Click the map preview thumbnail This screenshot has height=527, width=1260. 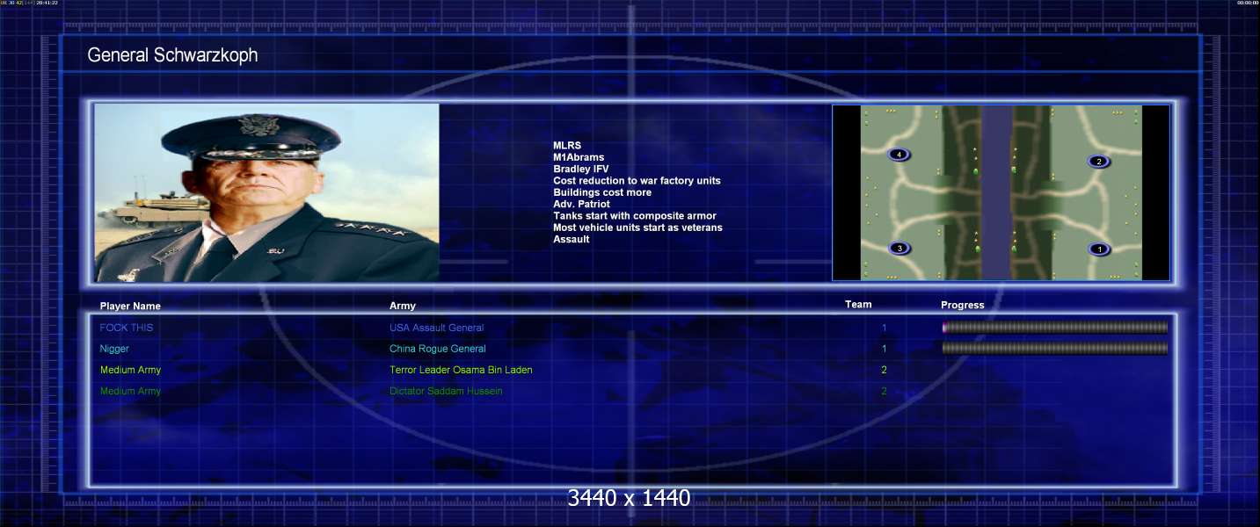click(x=1001, y=193)
